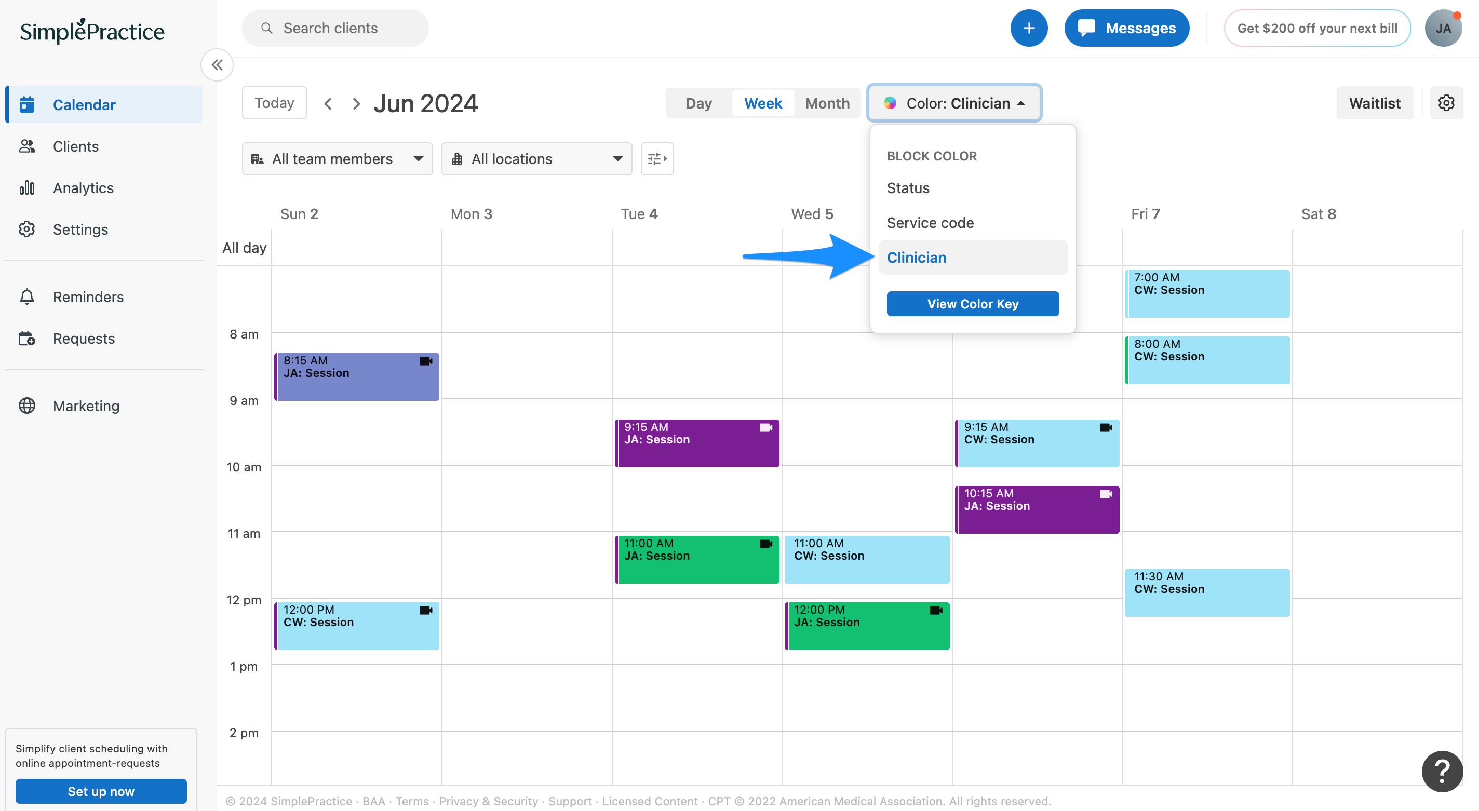
Task: Open the Support footer link
Action: [x=570, y=801]
